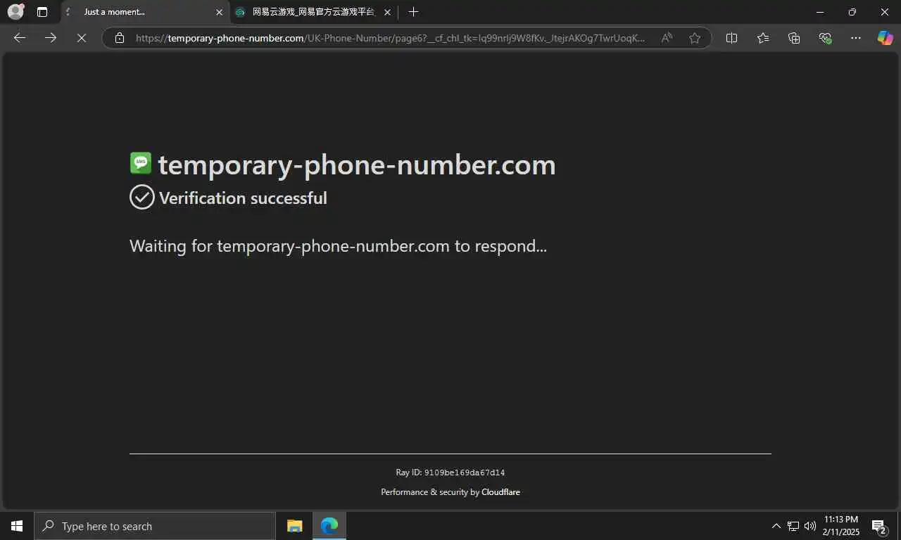Open Browser essentials heart icon
Image resolution: width=901 pixels, height=540 pixels.
click(x=825, y=38)
